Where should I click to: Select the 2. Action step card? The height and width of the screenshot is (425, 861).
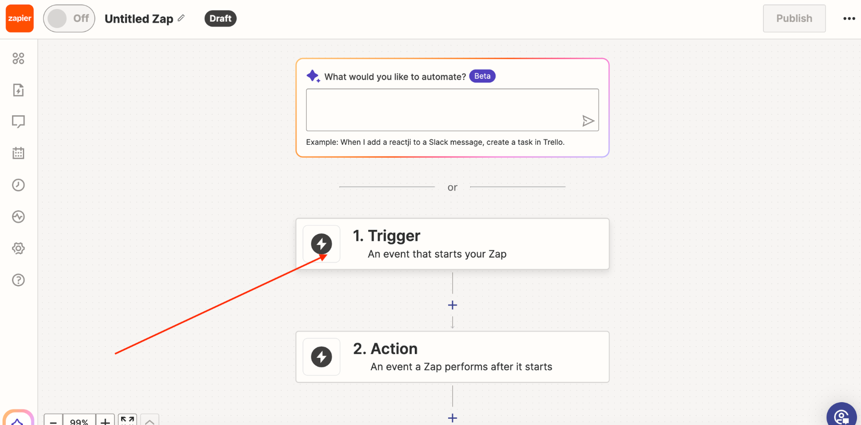tap(452, 357)
